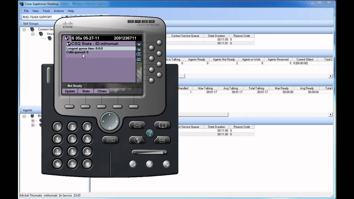Screen dimensions: 354x199
Task: Dial keypad digit 6 MNO
Action: [87, 139]
